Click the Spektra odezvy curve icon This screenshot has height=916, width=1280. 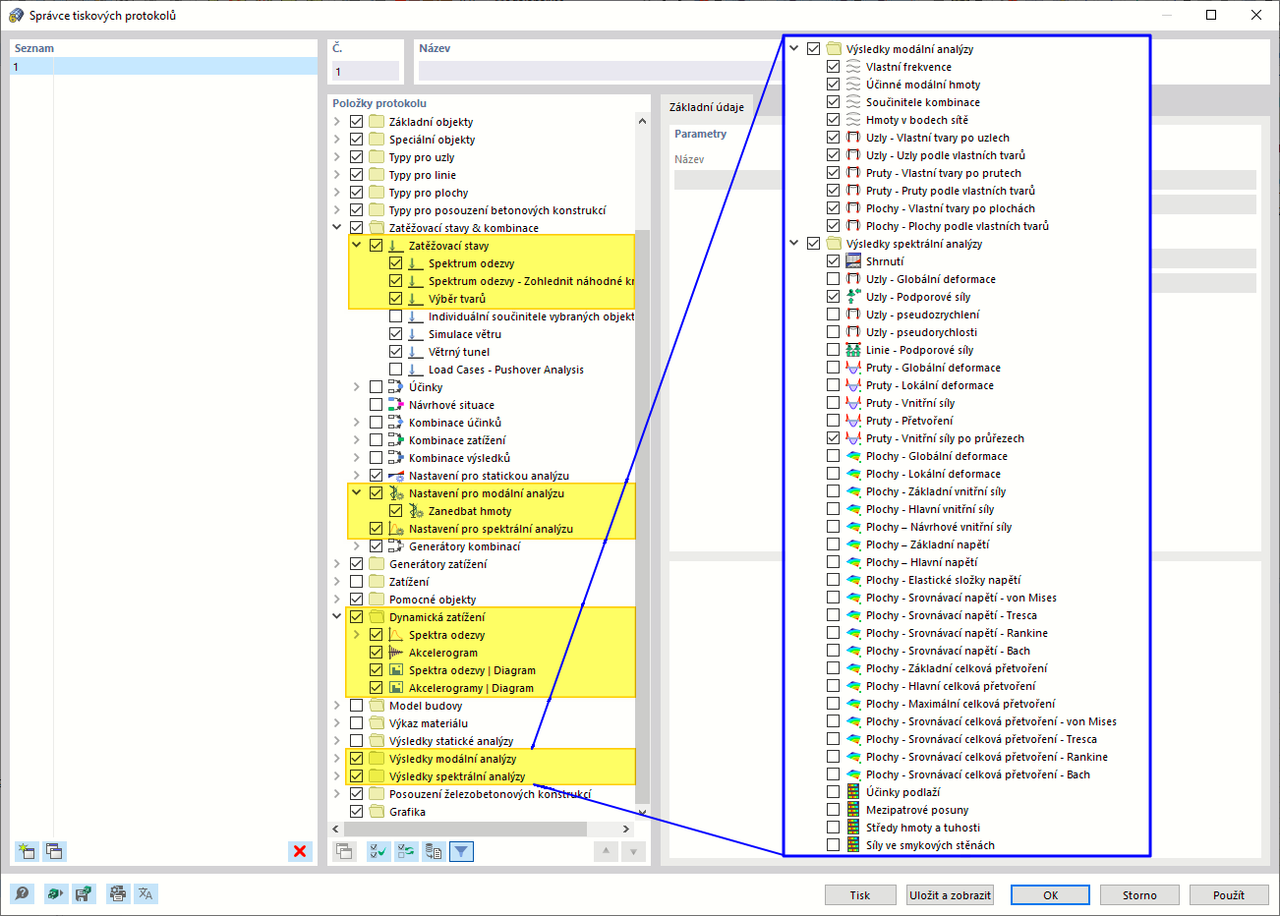pyautogui.click(x=396, y=635)
